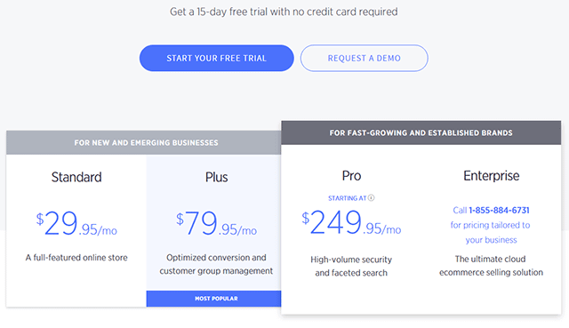
Task: Click the Starting At label
Action: pyautogui.click(x=348, y=198)
